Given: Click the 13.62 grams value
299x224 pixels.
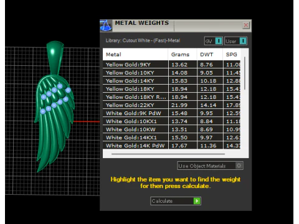Looking at the screenshot, I should click(179, 65).
